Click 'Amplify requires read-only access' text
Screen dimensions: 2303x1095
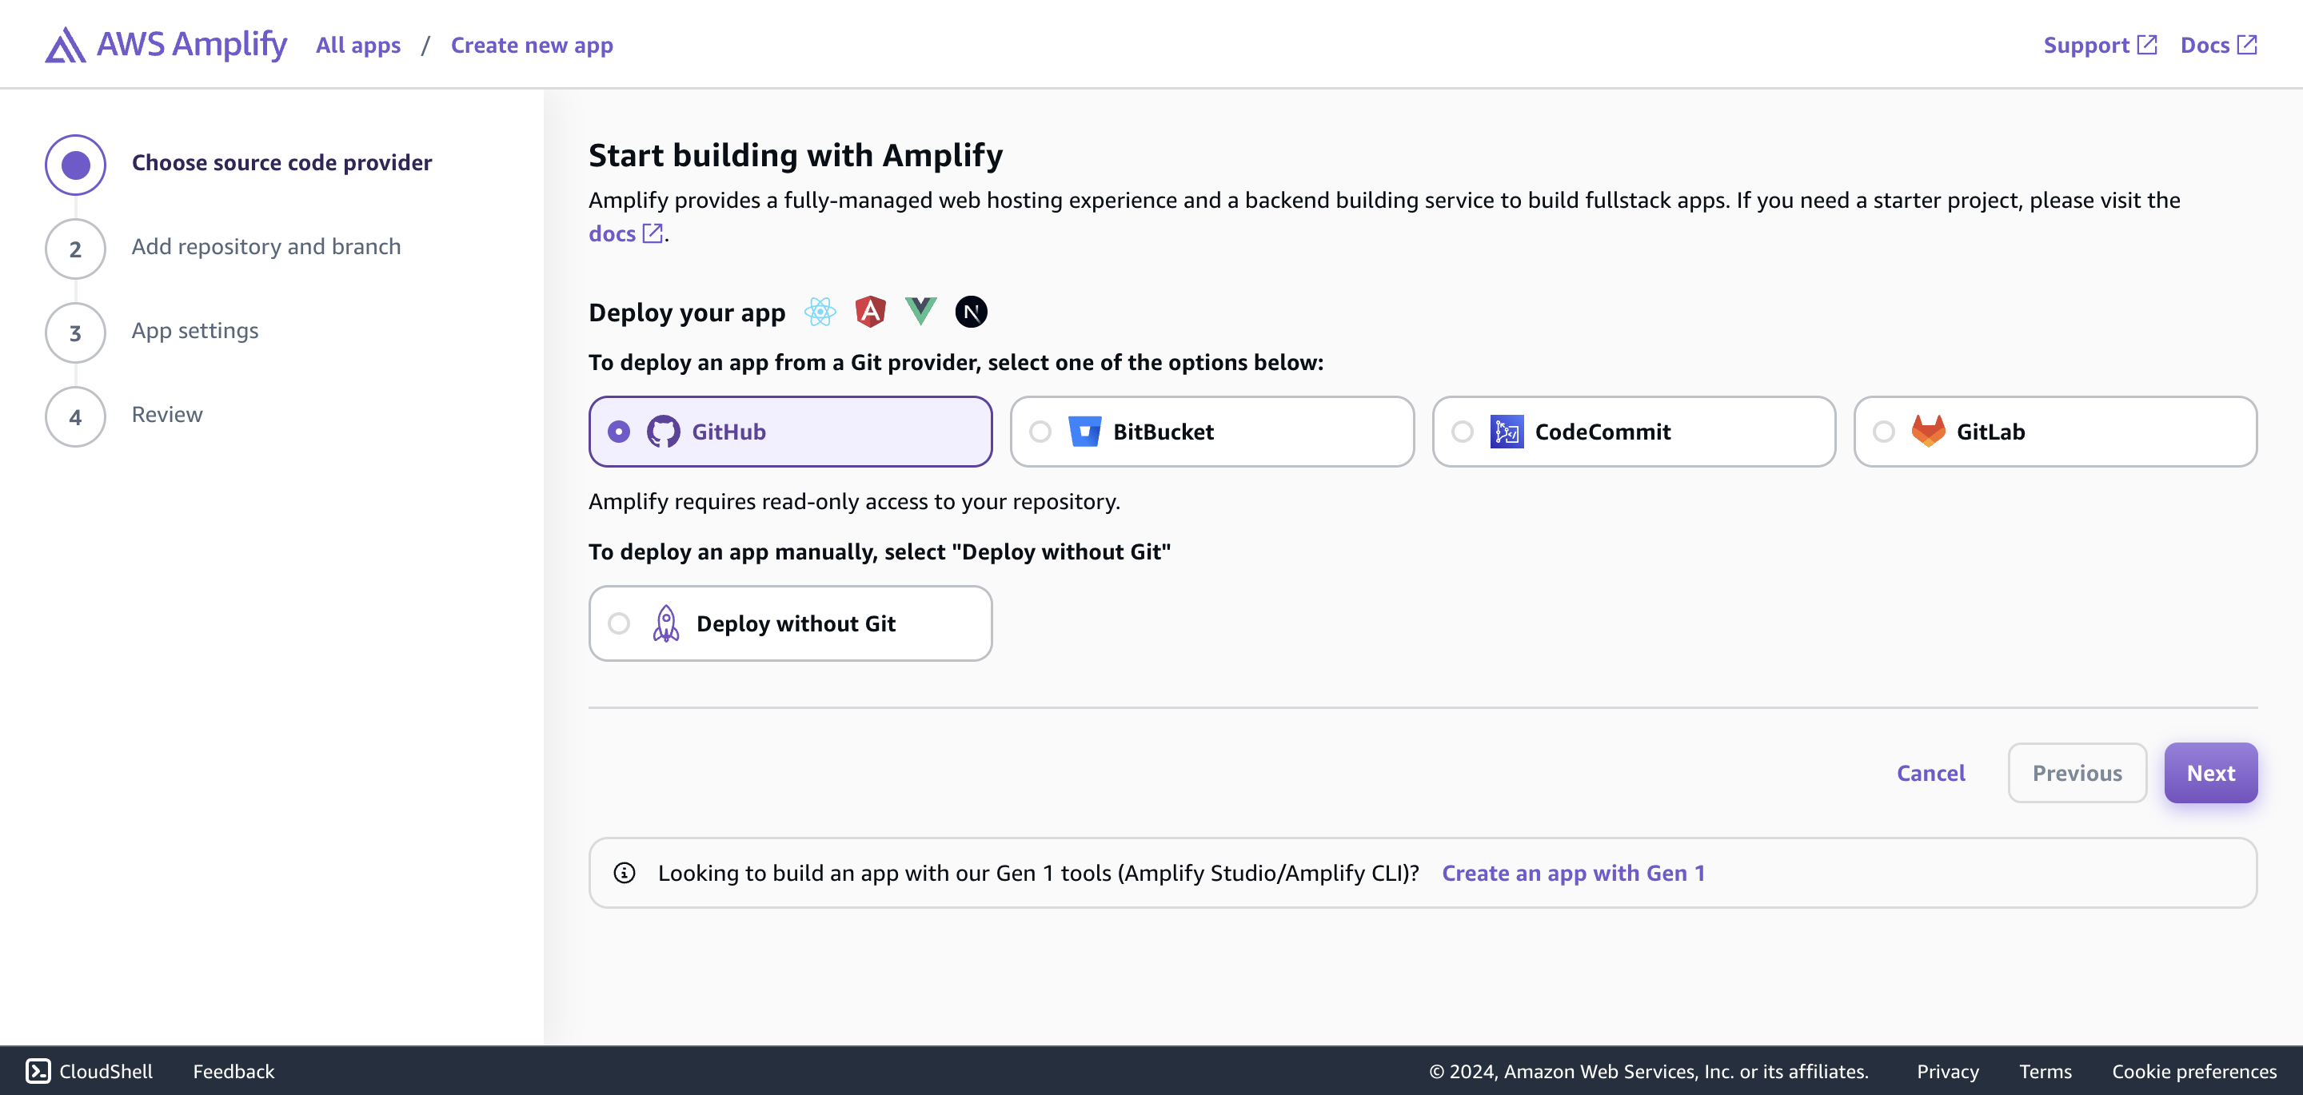tap(854, 501)
